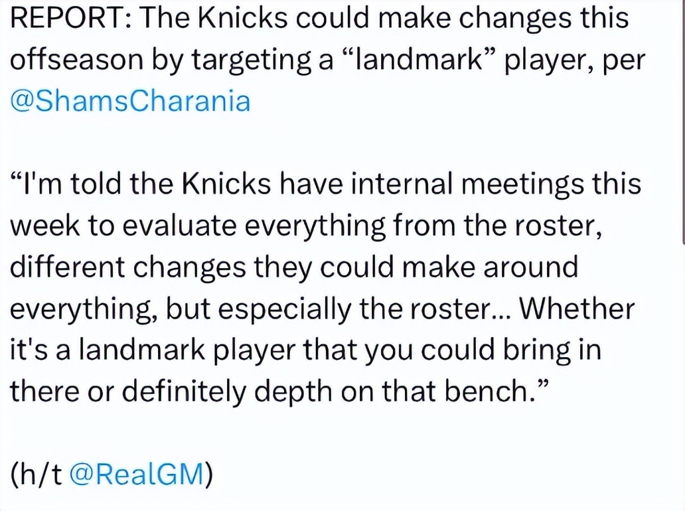Click the phrase 'internal meetings' in the quote
The image size is (685, 511).
[467, 183]
